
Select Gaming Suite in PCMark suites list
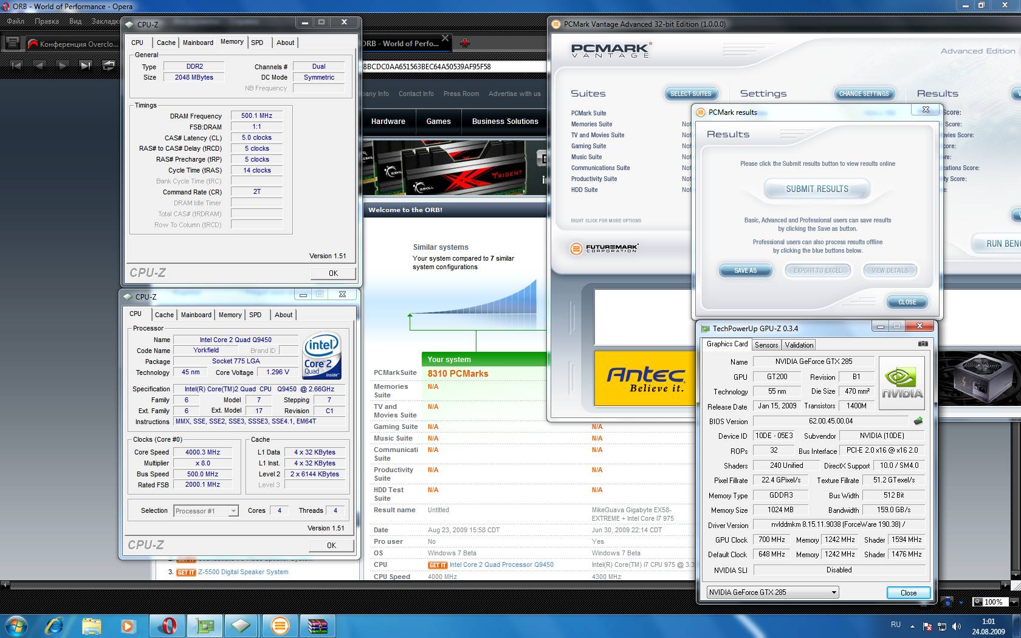point(588,146)
